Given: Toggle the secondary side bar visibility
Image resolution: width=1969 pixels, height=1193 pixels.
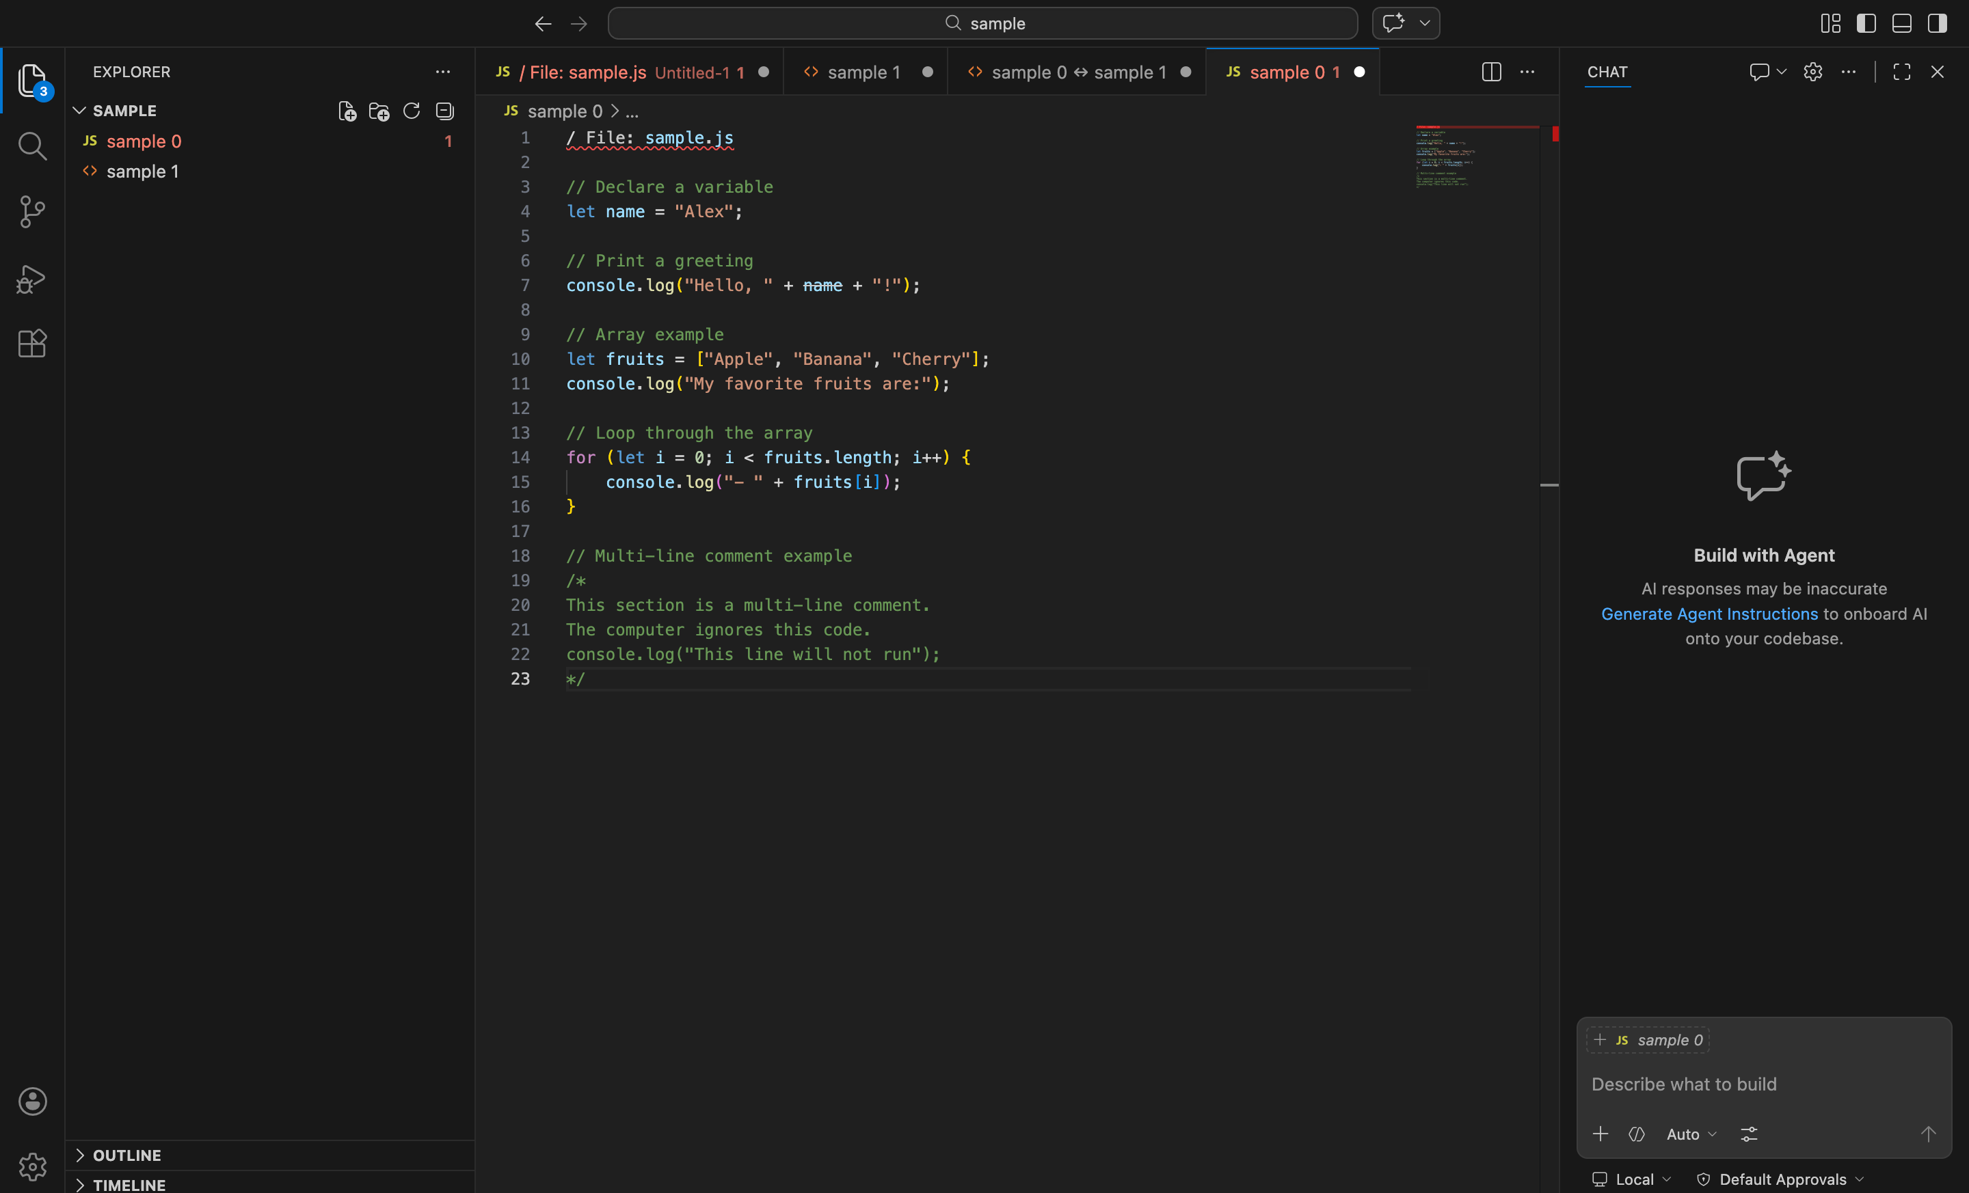Looking at the screenshot, I should click(1937, 23).
